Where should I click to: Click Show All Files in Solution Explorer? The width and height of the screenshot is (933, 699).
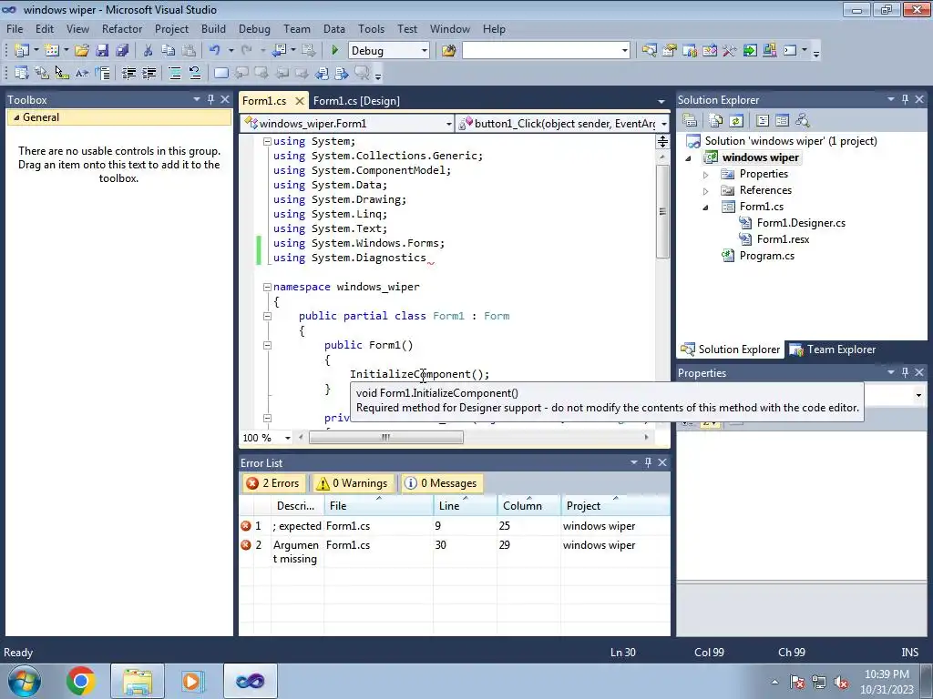[x=716, y=121]
